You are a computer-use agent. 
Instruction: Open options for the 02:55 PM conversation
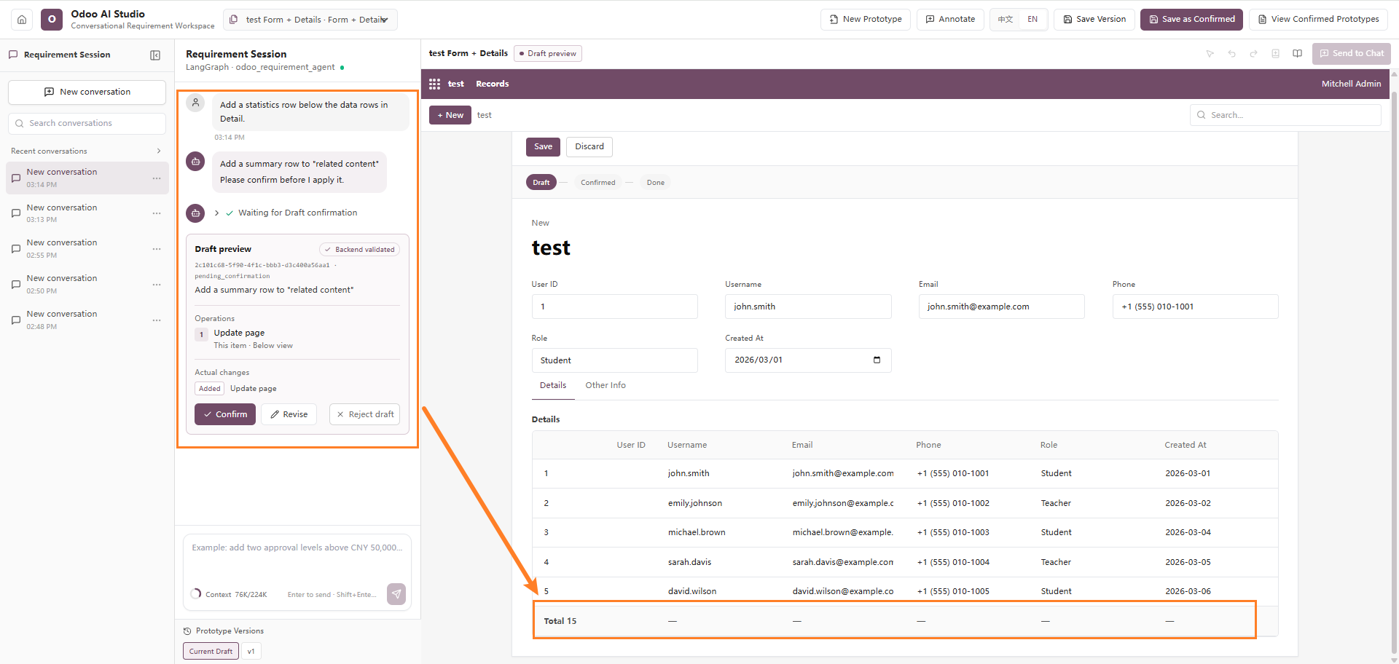157,249
